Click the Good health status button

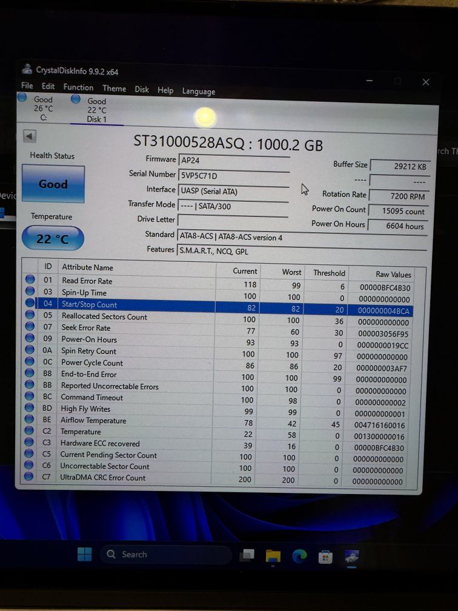pyautogui.click(x=53, y=184)
